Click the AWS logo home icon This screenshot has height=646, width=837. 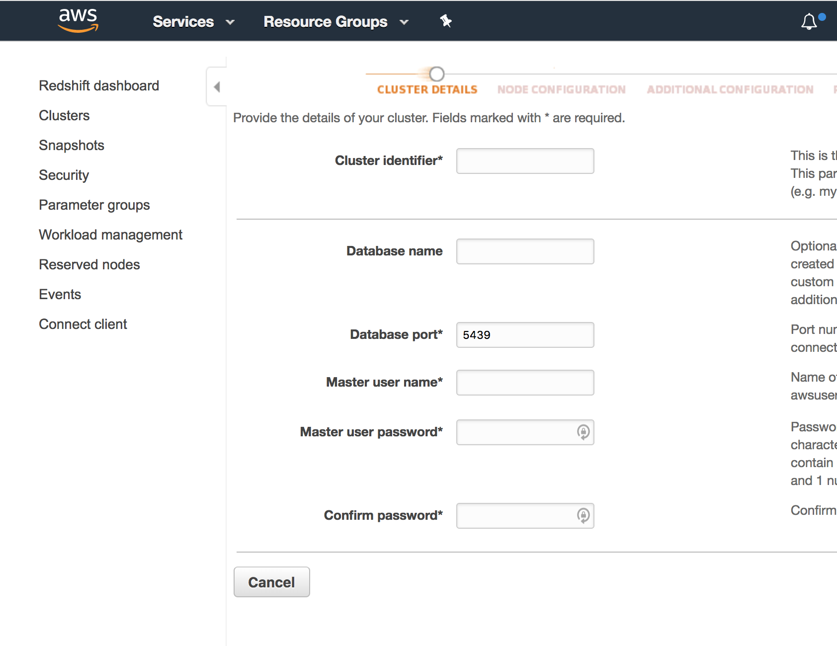tap(78, 20)
